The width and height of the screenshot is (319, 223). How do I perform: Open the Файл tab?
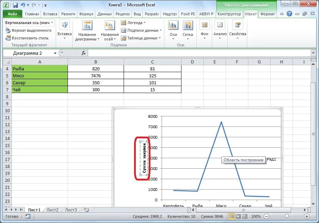click(13, 14)
